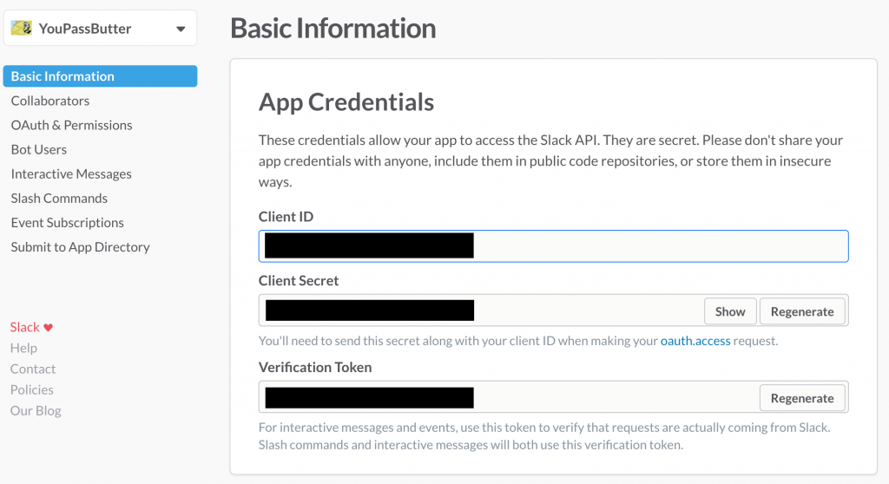
Task: Open the Help link in the sidebar
Action: [x=23, y=348]
